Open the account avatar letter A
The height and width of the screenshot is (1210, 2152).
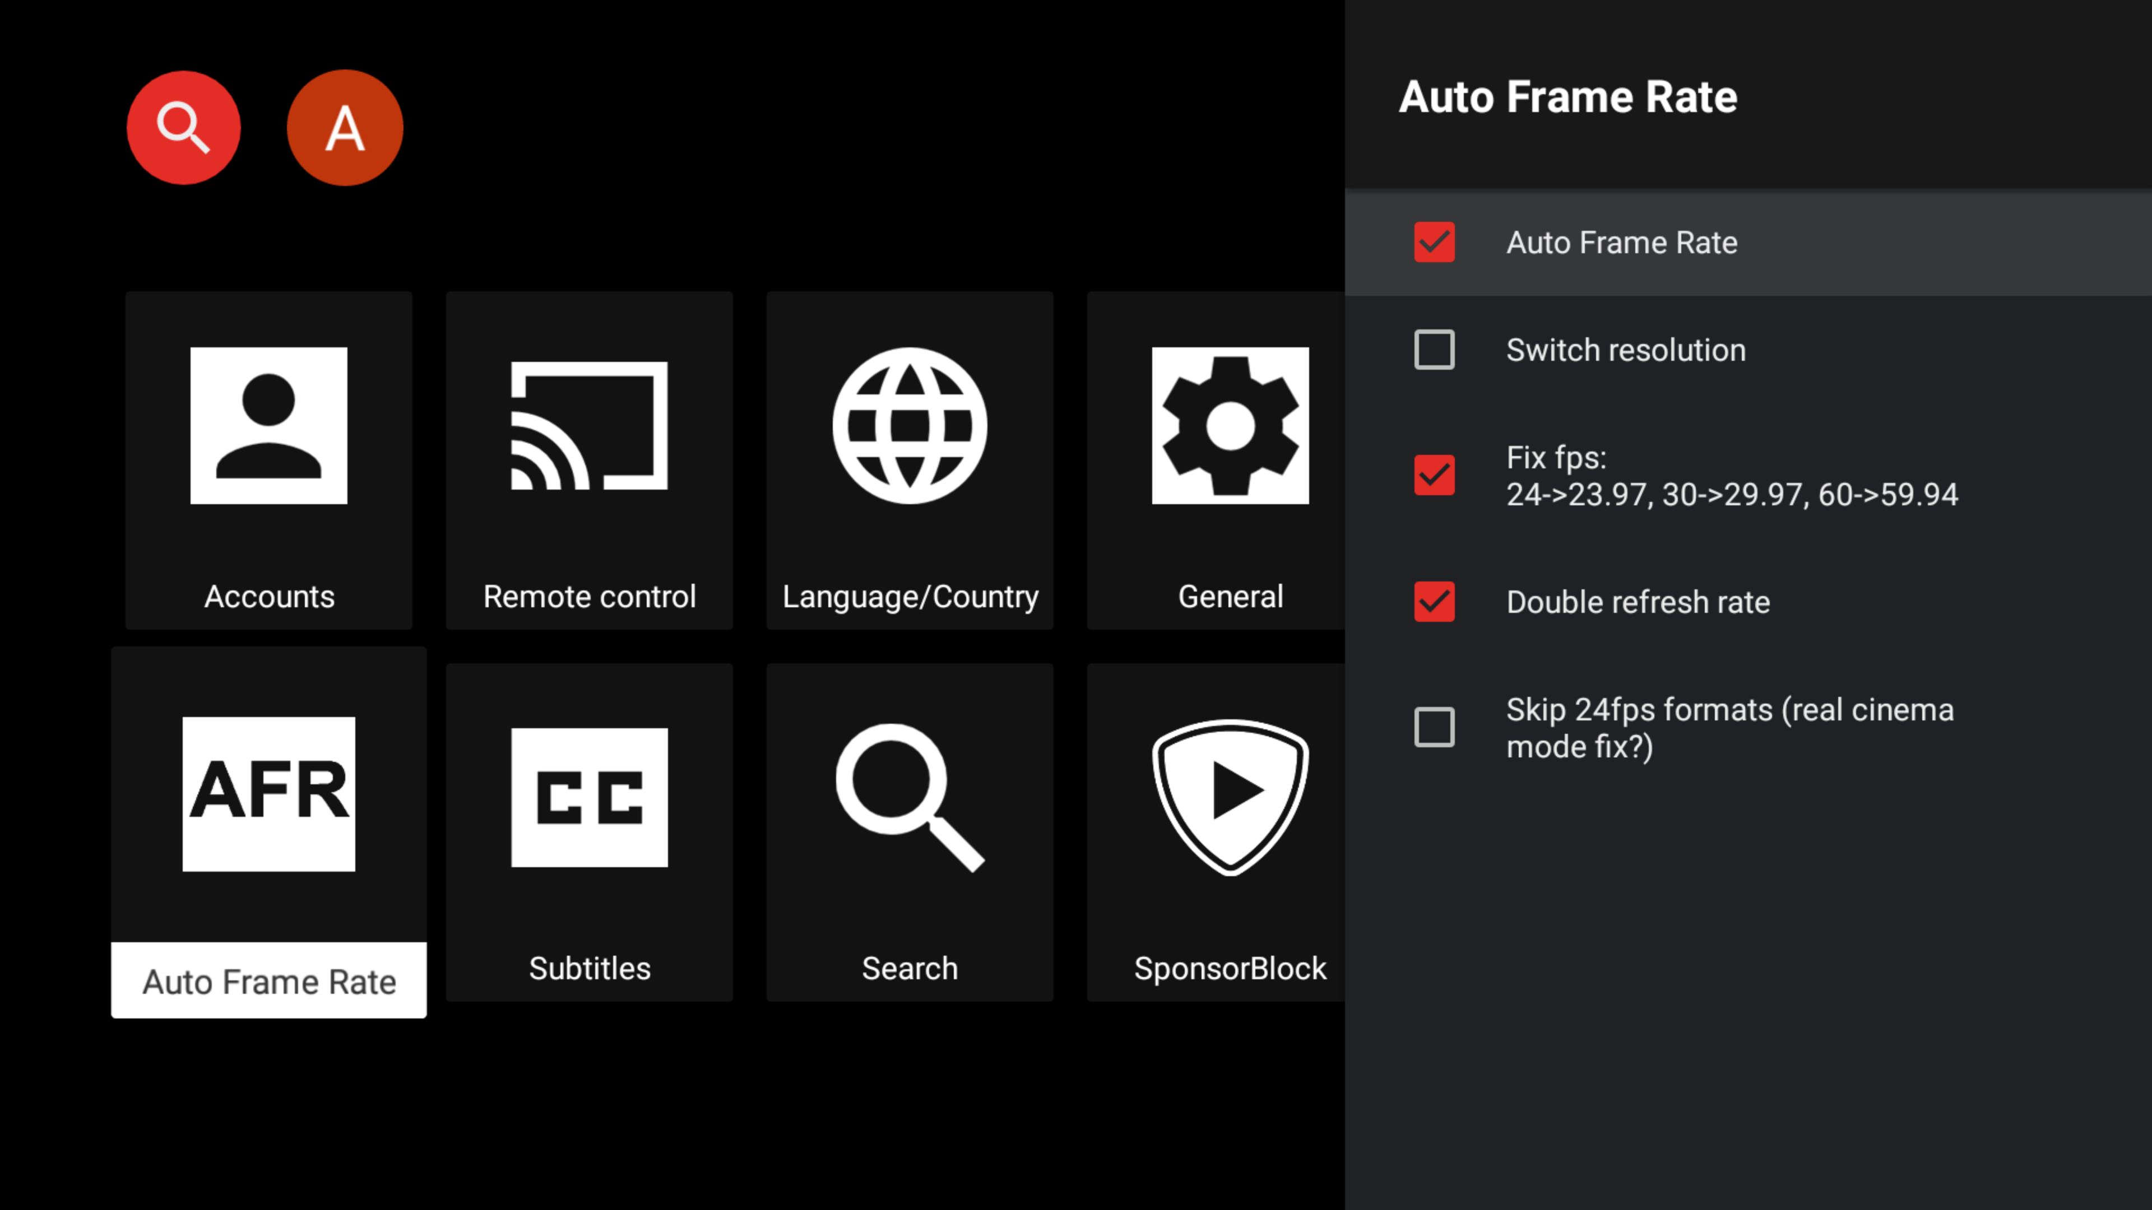pyautogui.click(x=345, y=128)
